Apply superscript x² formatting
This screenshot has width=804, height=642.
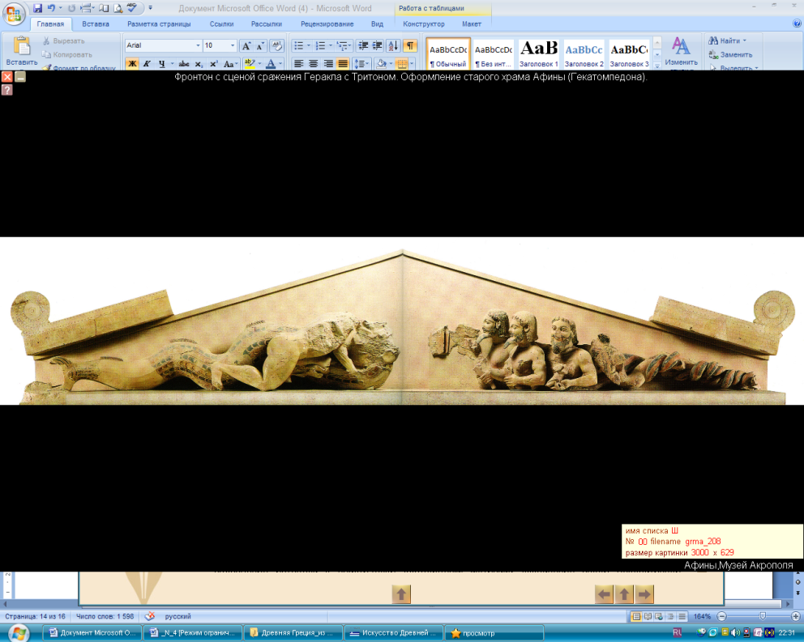click(214, 63)
